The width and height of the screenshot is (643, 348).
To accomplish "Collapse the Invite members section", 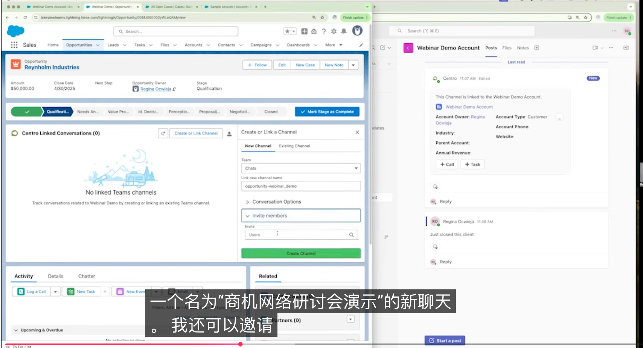I will pos(301,216).
